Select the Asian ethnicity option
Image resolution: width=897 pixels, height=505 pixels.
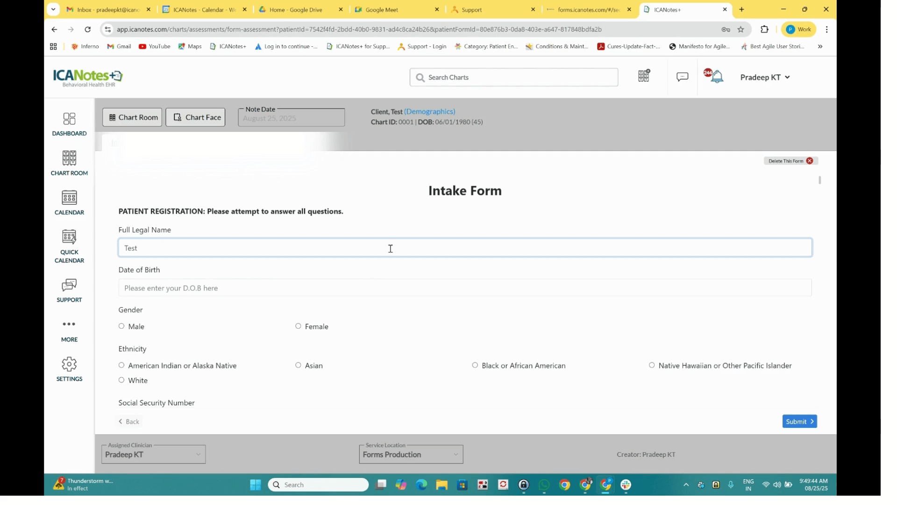pos(298,365)
